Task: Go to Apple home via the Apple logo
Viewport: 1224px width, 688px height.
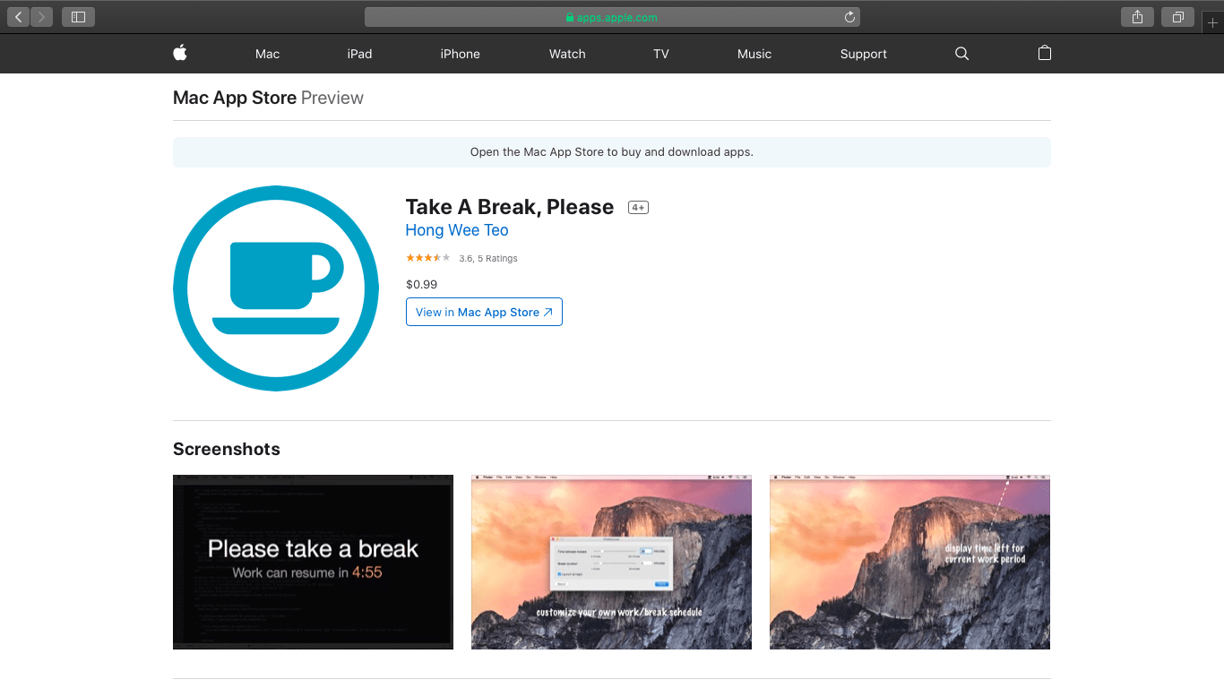Action: pos(180,54)
